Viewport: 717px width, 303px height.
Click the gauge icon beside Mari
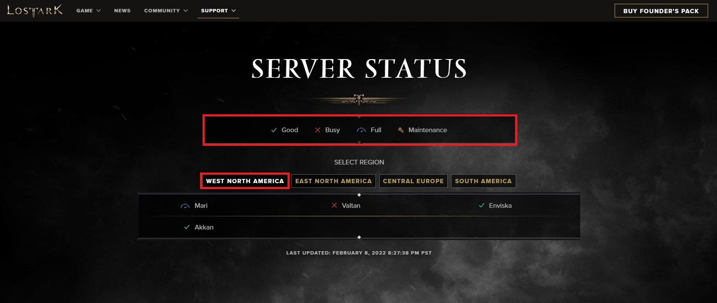[185, 206]
